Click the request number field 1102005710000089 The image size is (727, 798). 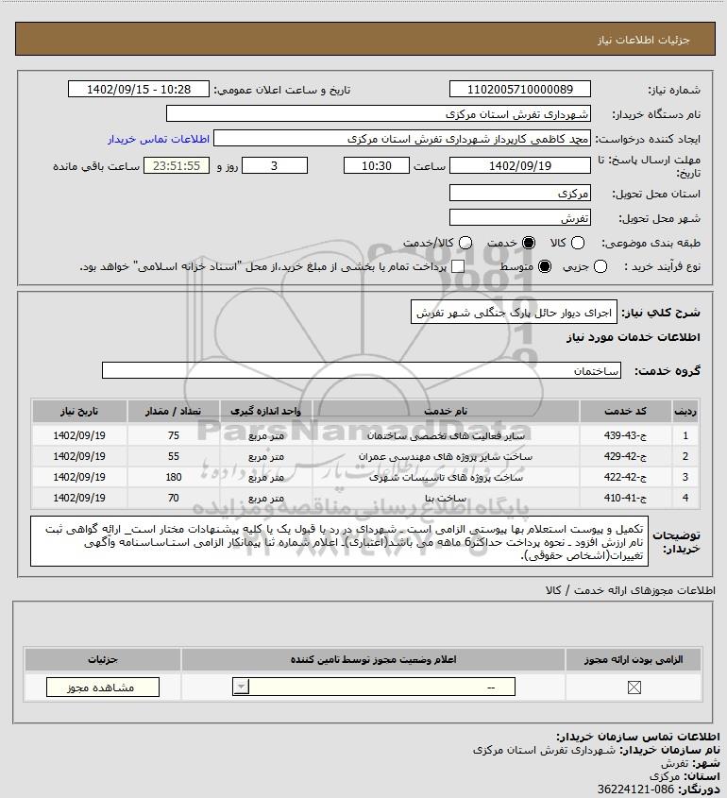[x=520, y=89]
